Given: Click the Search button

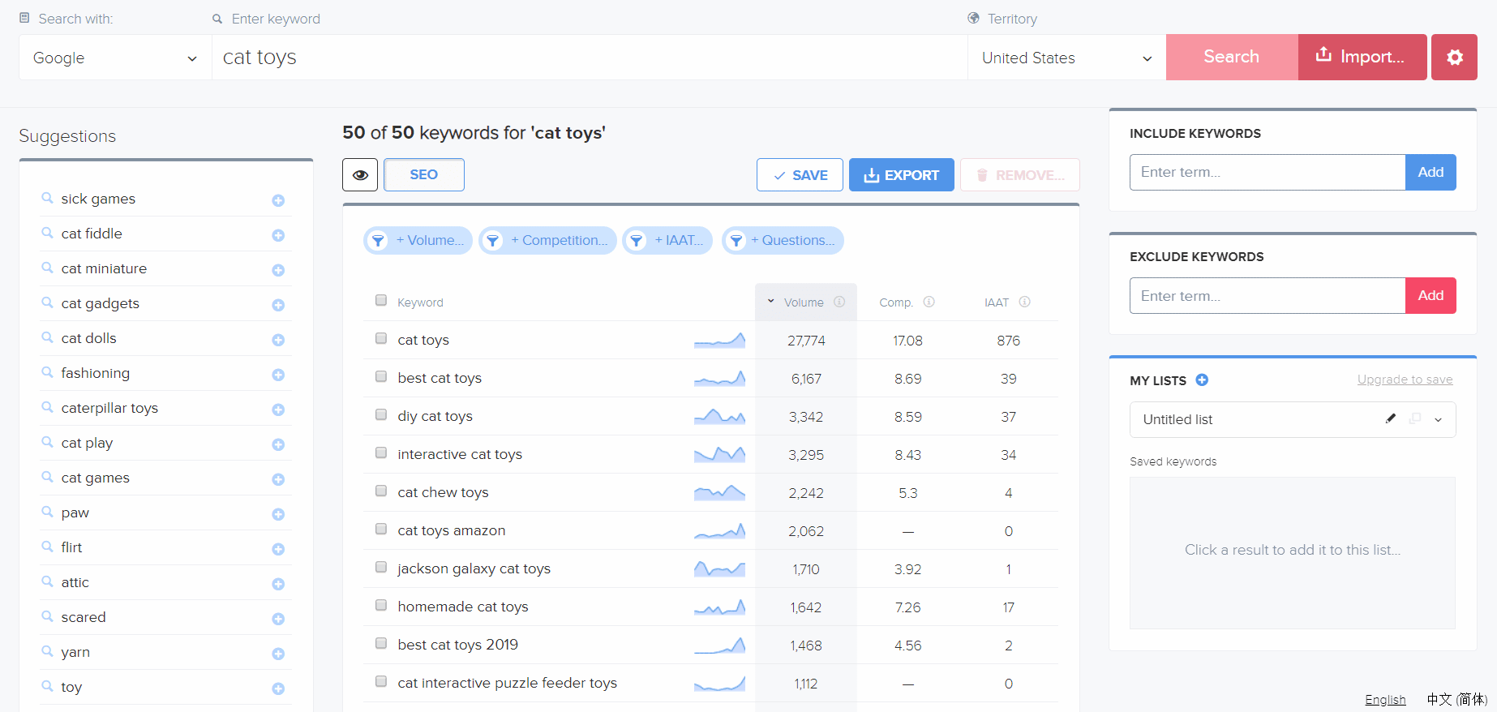Looking at the screenshot, I should (x=1232, y=57).
